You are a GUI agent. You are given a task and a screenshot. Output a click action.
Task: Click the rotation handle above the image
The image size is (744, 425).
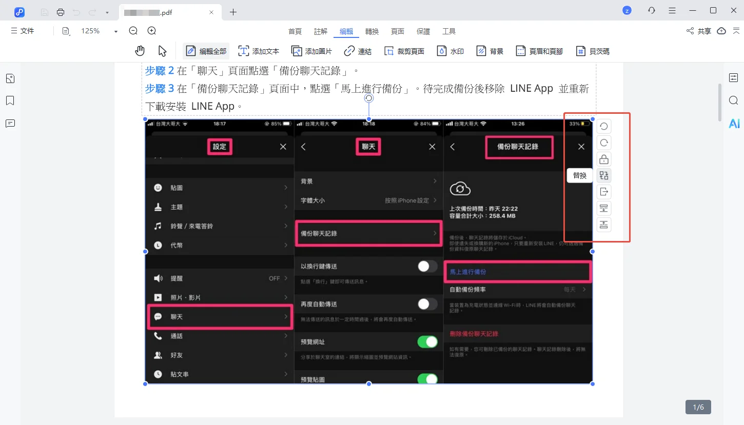368,98
